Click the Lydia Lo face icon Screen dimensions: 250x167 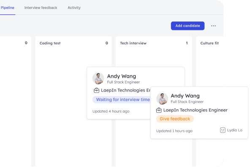tap(223, 130)
